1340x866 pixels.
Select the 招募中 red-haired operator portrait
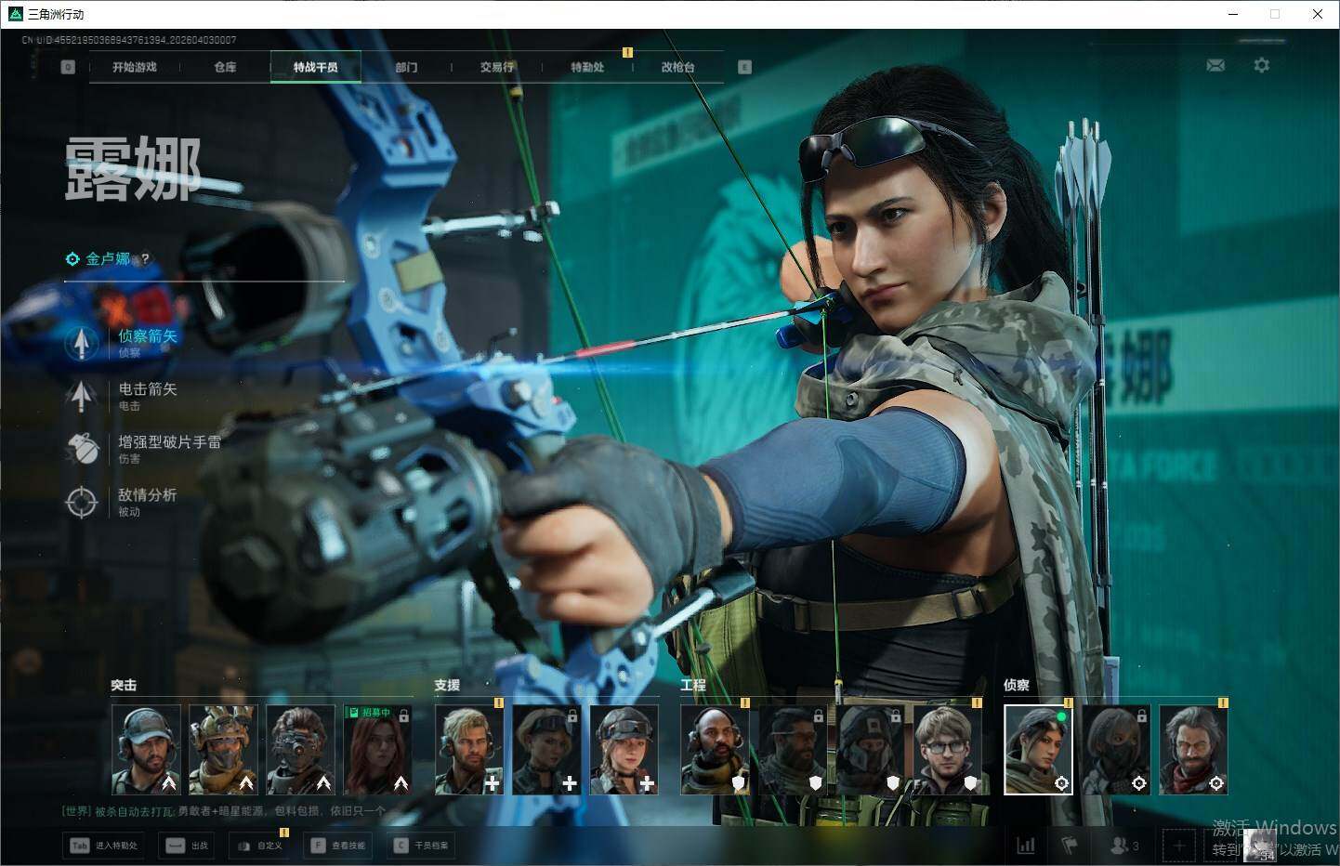pos(378,749)
